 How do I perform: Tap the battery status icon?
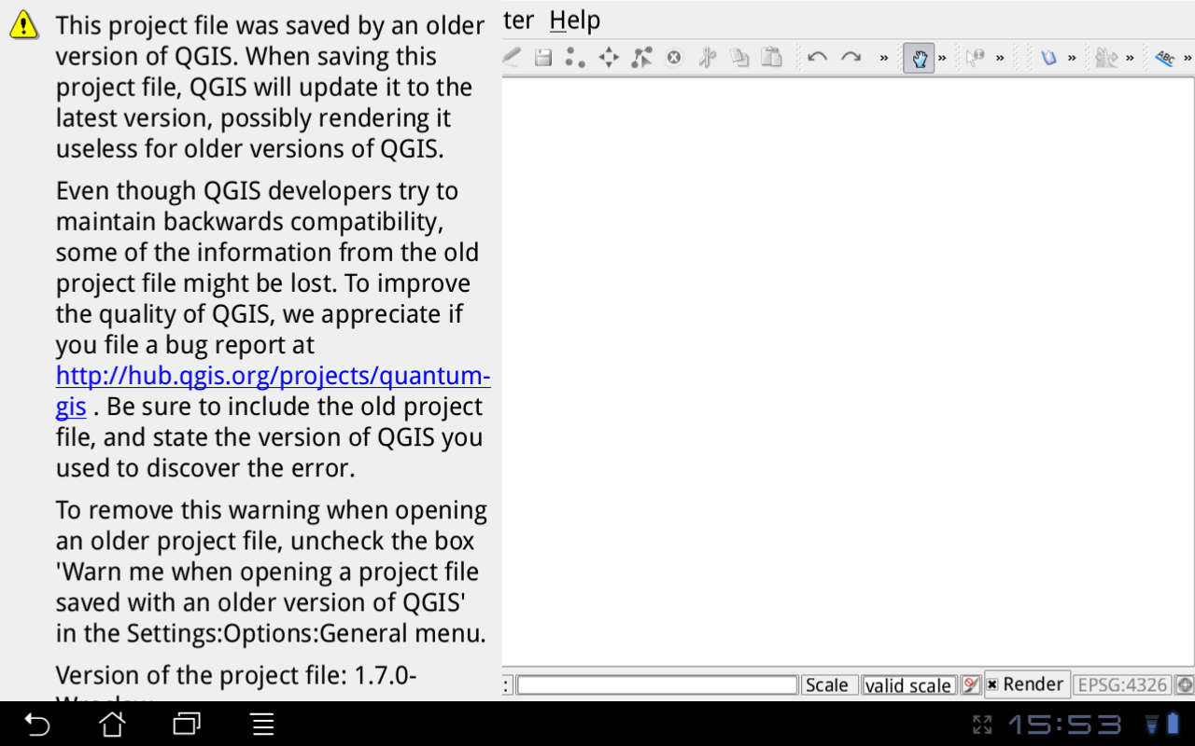point(1172,725)
